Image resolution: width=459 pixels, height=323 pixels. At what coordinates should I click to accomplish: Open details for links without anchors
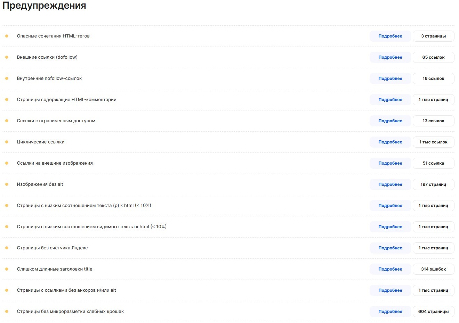(x=390, y=290)
